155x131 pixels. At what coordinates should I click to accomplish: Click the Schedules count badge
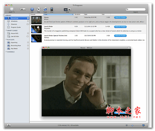pyautogui.click(x=28, y=21)
